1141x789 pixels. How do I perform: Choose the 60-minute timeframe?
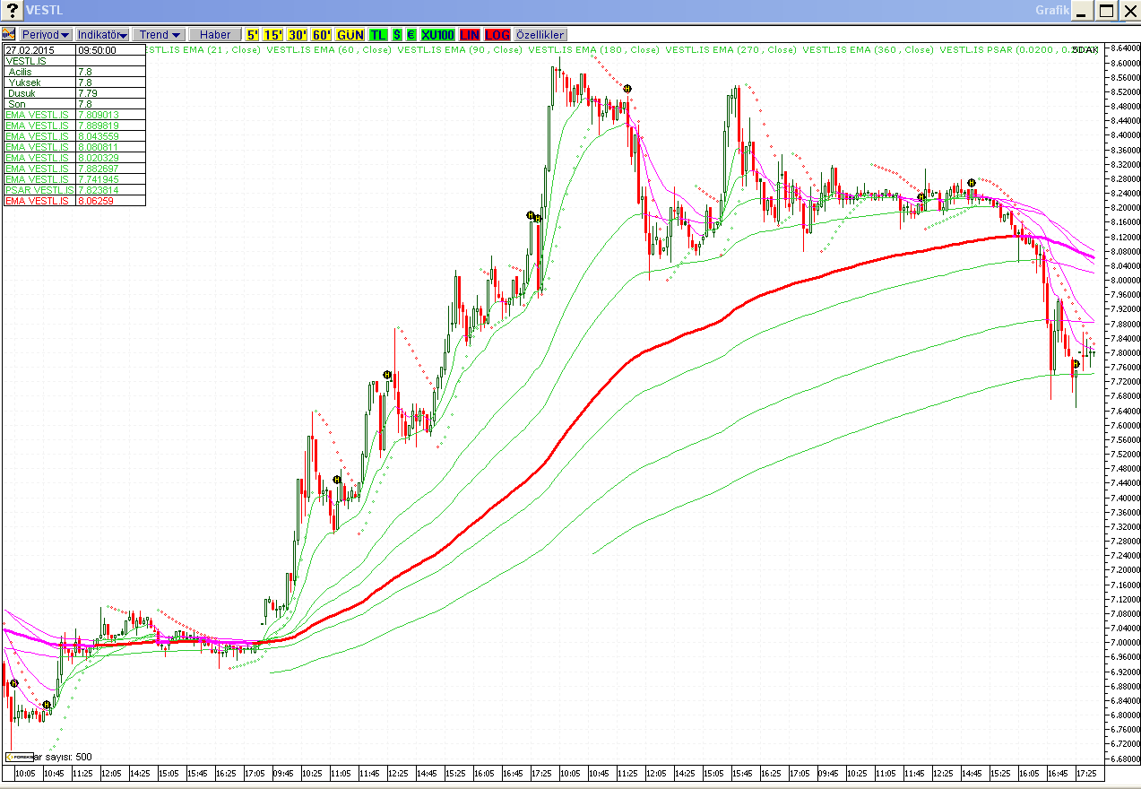click(x=322, y=34)
